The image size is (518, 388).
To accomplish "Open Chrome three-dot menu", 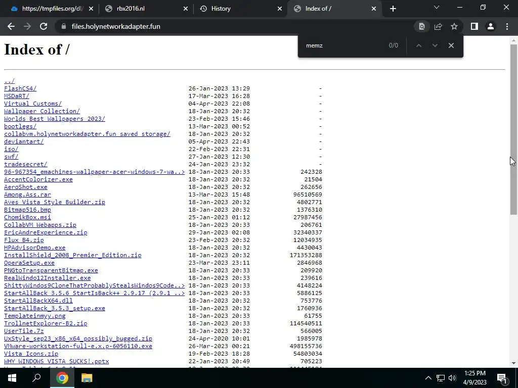I will (507, 26).
